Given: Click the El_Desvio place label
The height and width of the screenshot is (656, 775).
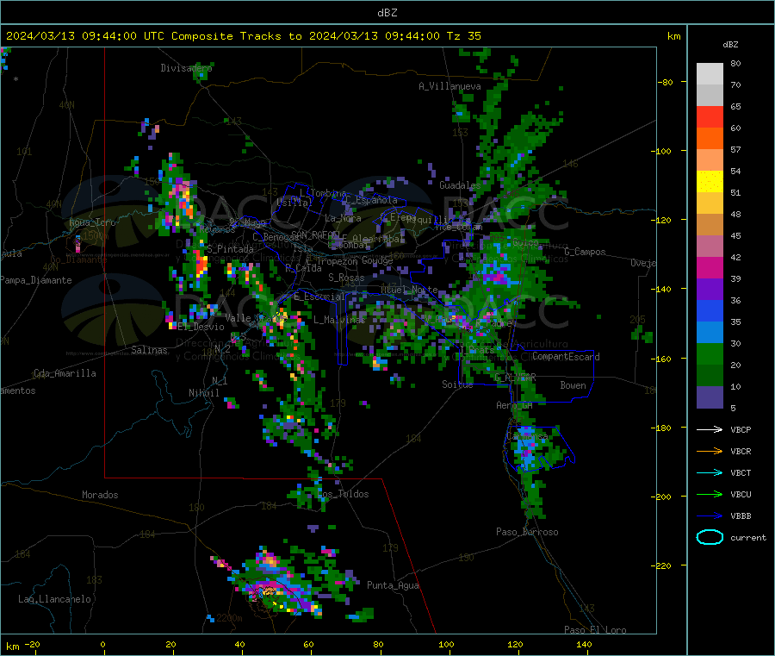Looking at the screenshot, I should coord(201,327).
